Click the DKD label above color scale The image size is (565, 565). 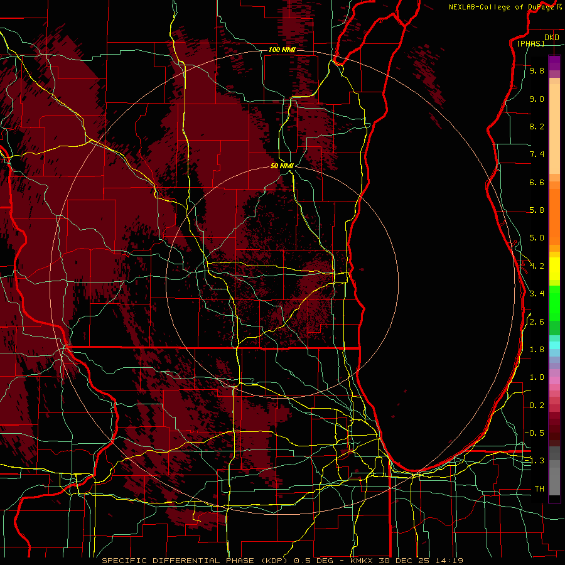pos(551,37)
